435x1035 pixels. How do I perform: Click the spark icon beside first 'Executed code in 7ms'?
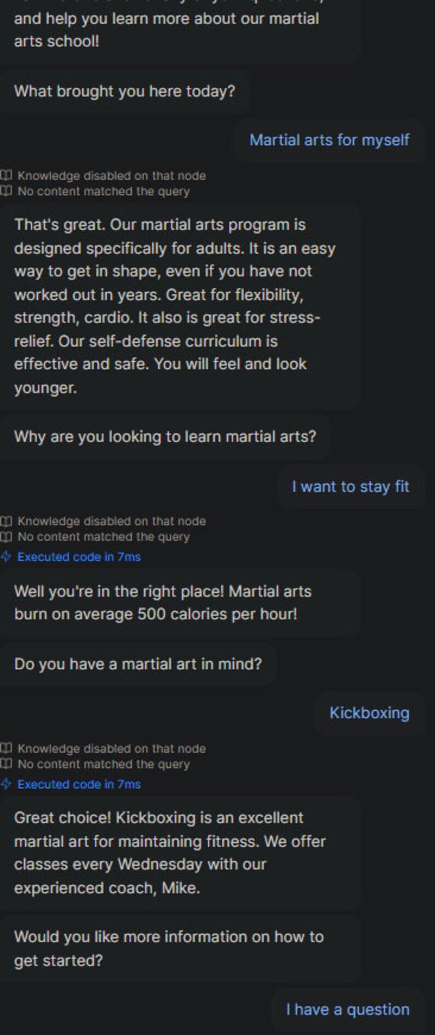[6, 557]
